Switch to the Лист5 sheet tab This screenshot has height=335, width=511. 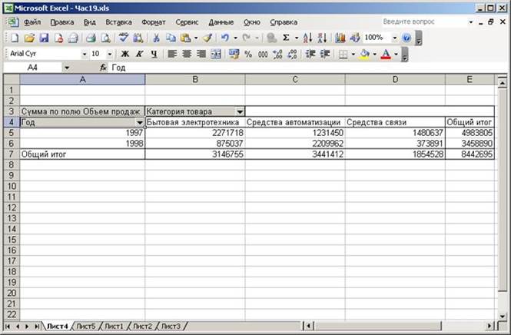point(86,326)
